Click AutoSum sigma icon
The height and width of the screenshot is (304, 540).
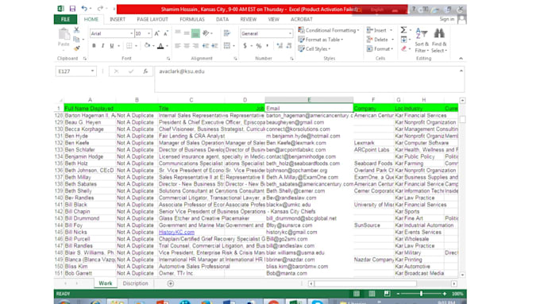point(403,30)
